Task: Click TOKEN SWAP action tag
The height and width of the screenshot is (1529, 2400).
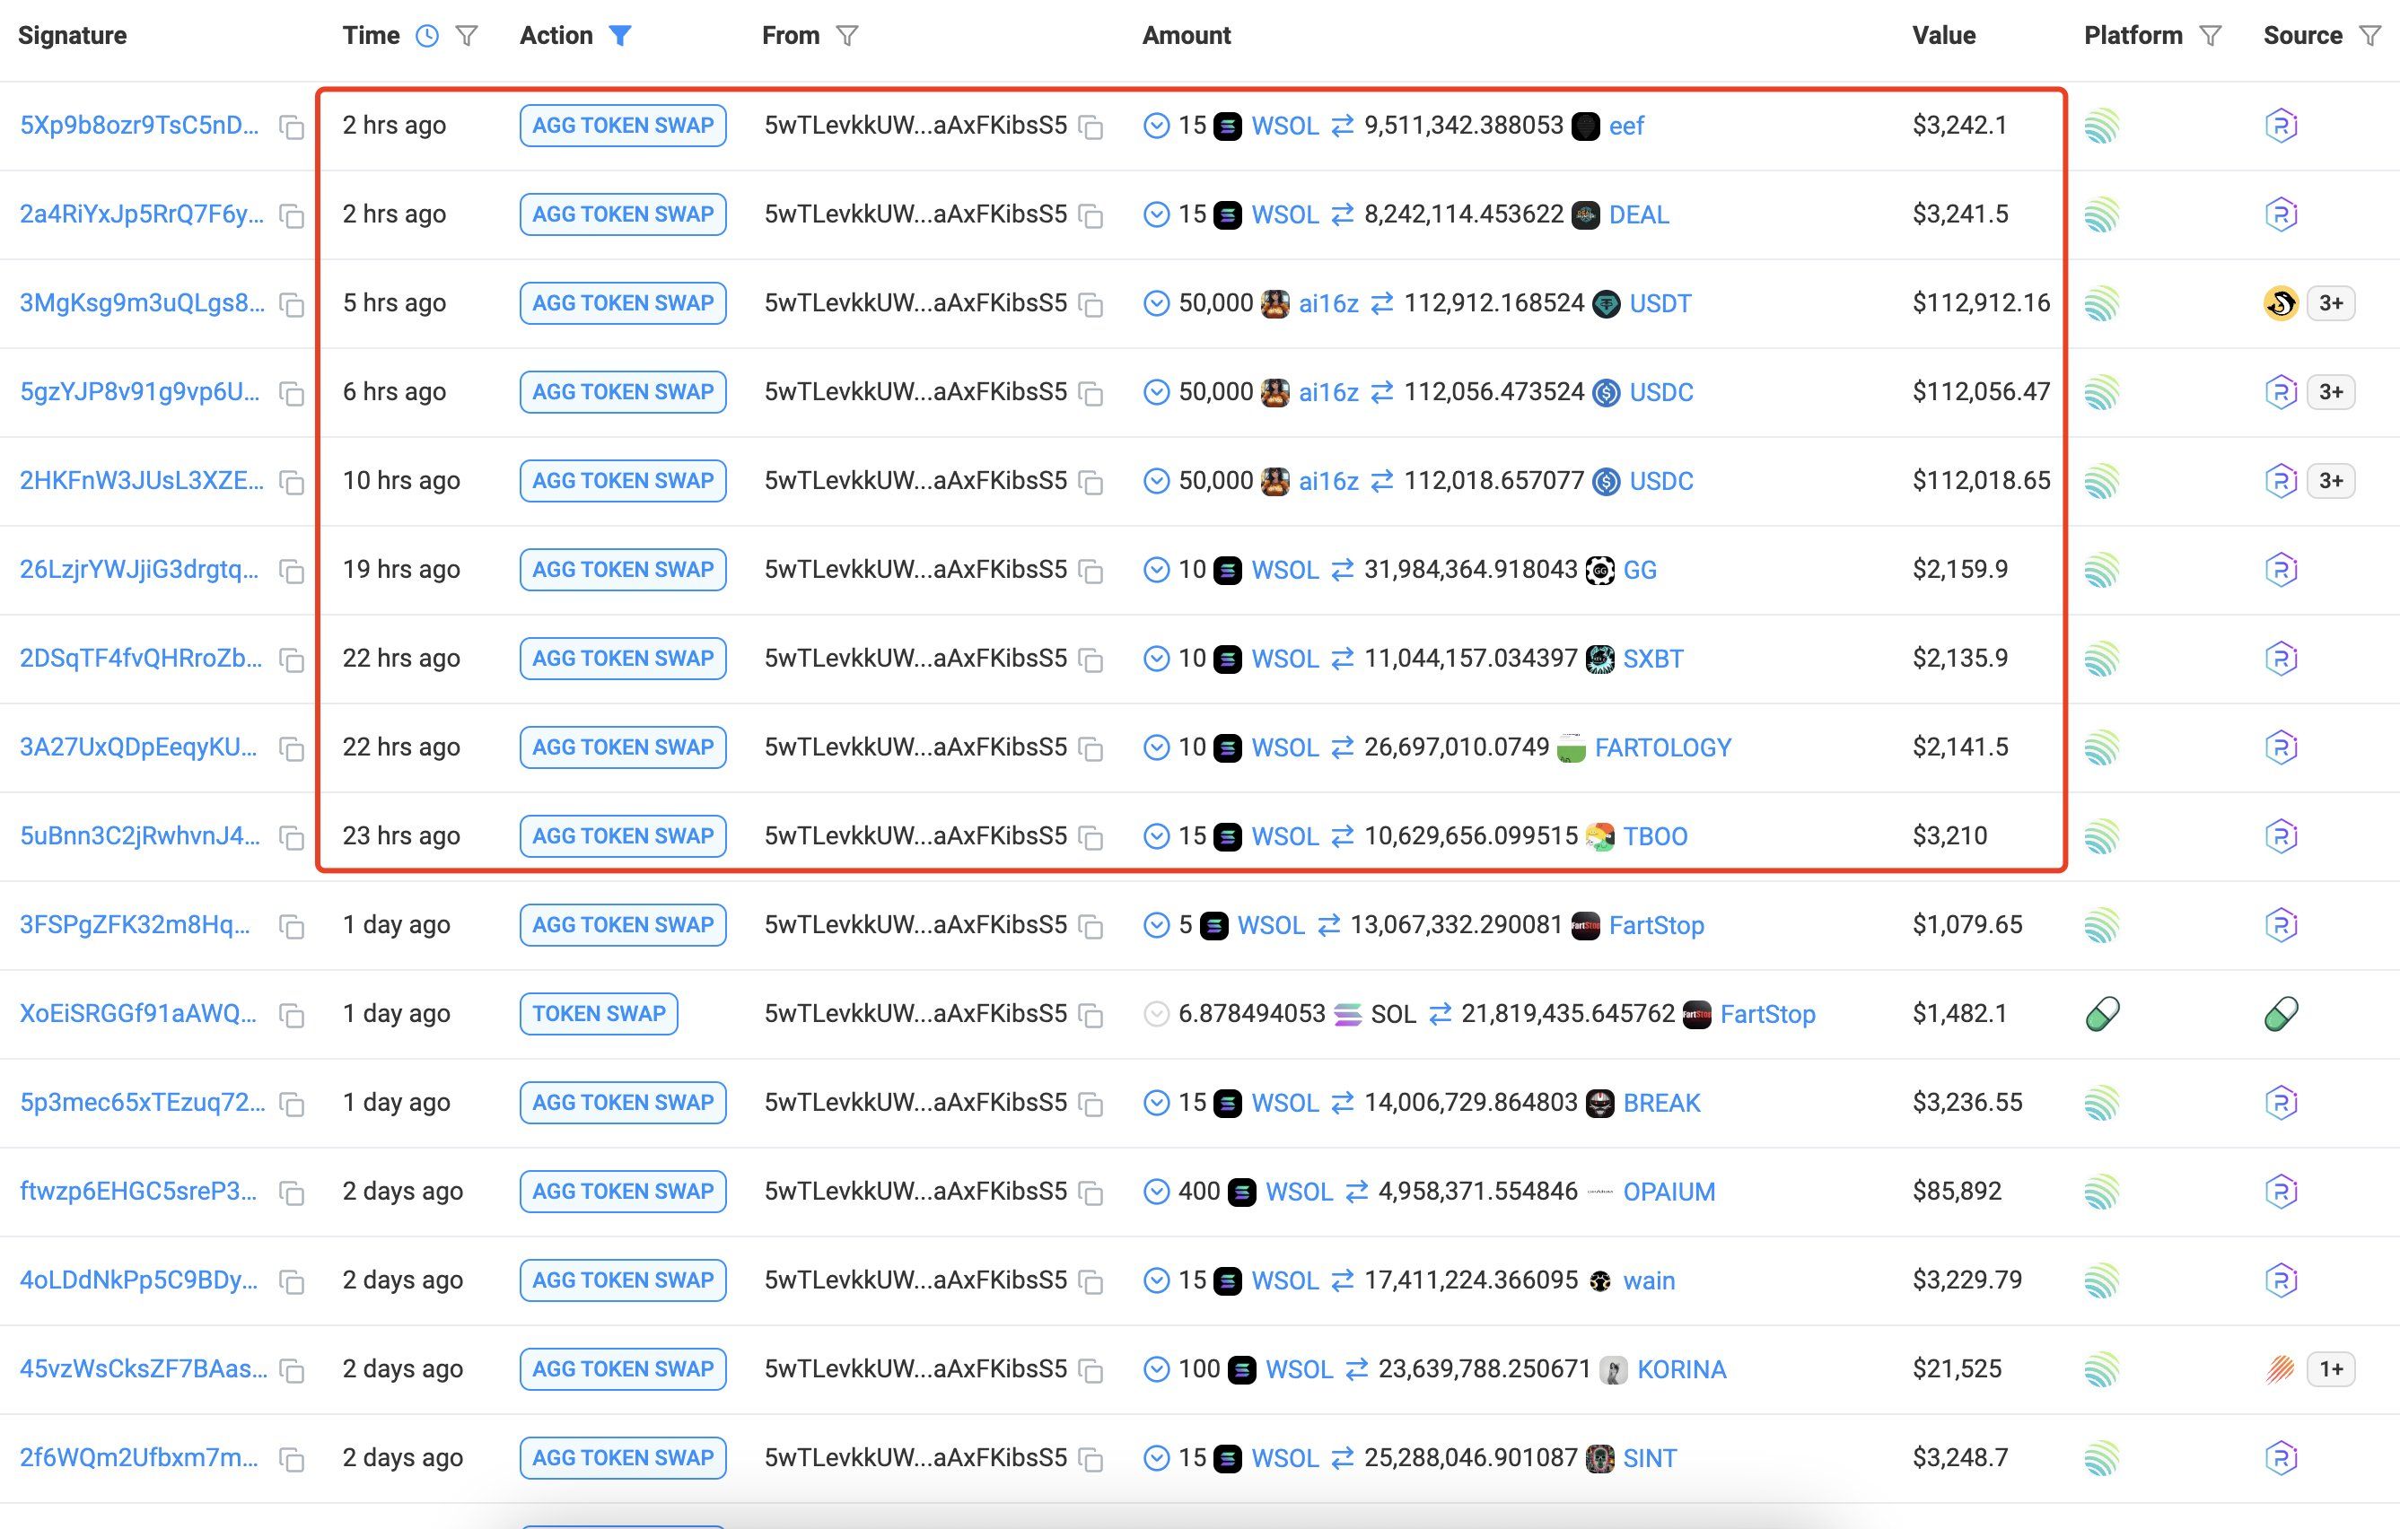Action: click(598, 1014)
